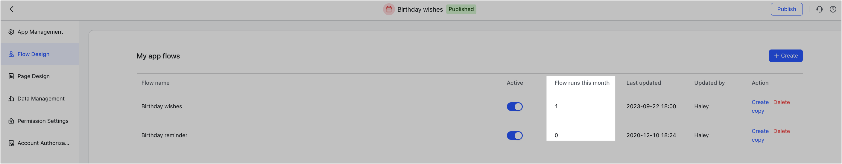Screen dimensions: 842x164
Task: Open the customer support headset icon
Action: pos(819,9)
